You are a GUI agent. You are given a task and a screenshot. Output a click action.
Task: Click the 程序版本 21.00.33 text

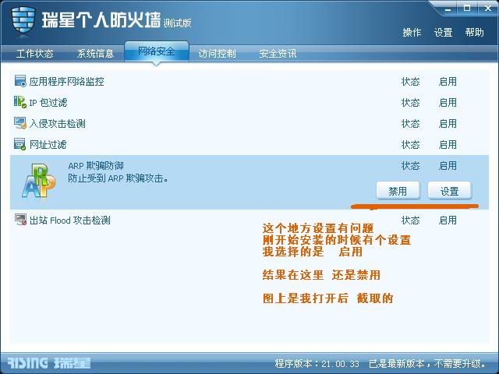tap(317, 363)
